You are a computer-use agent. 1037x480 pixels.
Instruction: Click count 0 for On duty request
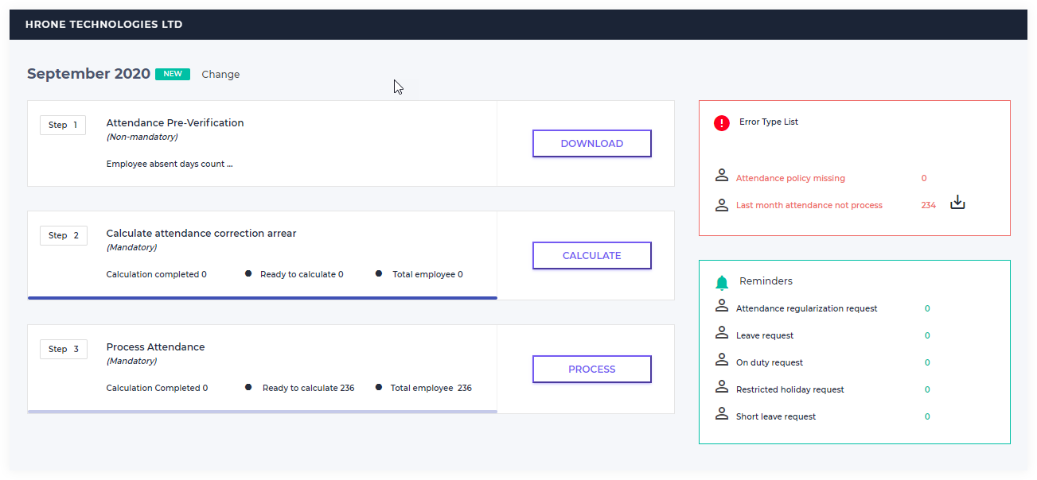pos(927,362)
